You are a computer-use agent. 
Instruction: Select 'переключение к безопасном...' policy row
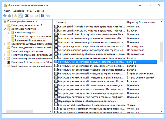pos(105,70)
